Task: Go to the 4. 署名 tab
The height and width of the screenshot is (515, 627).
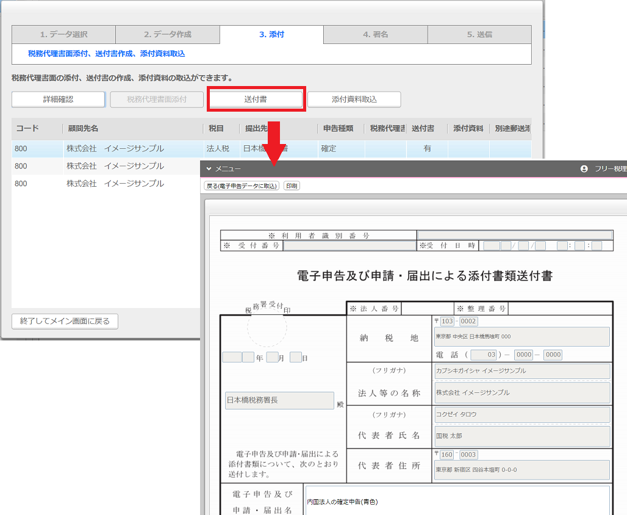Action: (x=376, y=34)
